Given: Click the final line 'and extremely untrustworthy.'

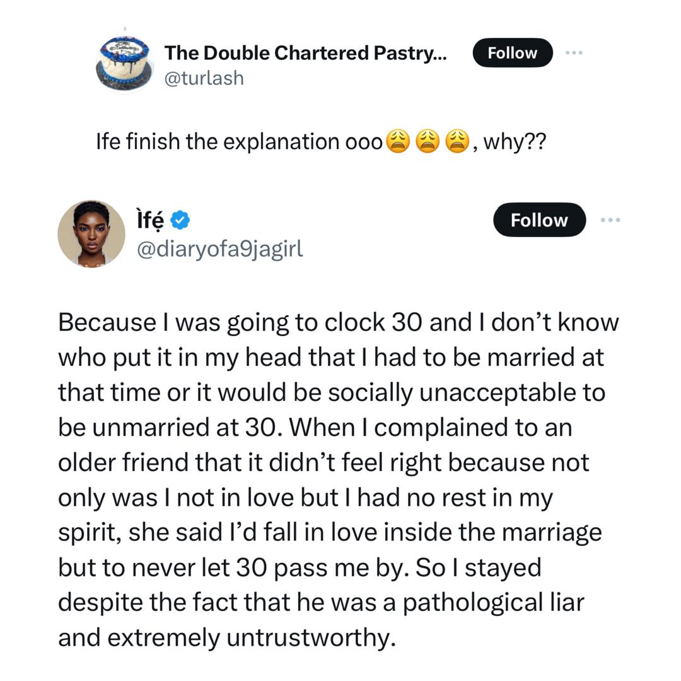Looking at the screenshot, I should coord(227,638).
